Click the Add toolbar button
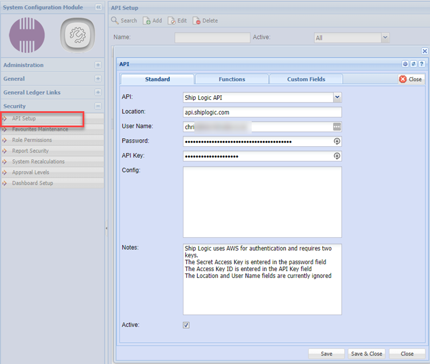The image size is (430, 364). (x=153, y=21)
